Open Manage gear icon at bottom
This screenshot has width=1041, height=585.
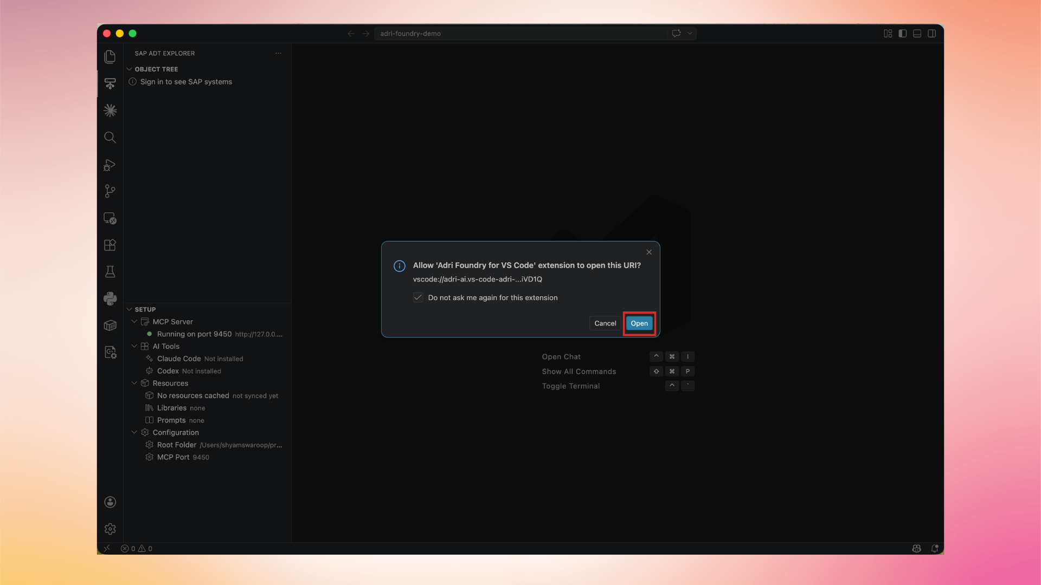click(x=110, y=529)
